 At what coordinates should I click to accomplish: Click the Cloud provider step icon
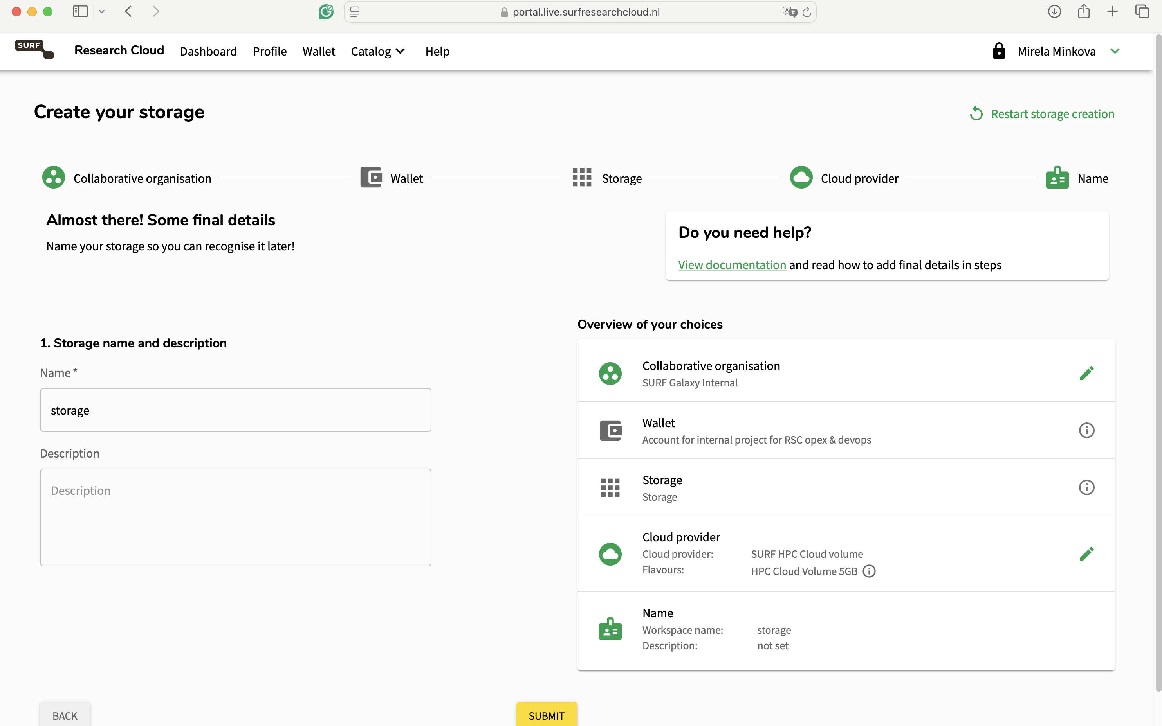pos(801,178)
